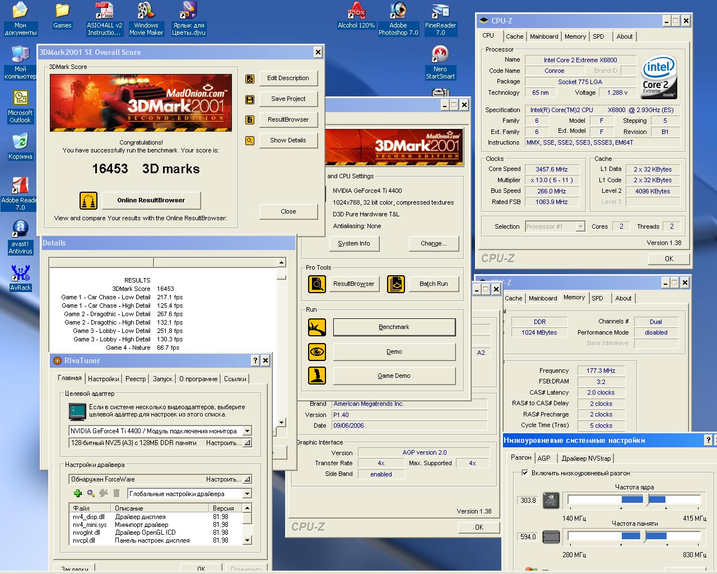Open global driver settings dropdown

tap(247, 494)
